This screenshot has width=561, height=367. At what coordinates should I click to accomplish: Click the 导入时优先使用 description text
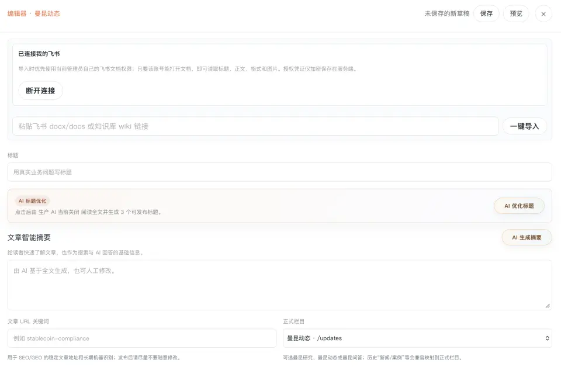click(x=189, y=69)
